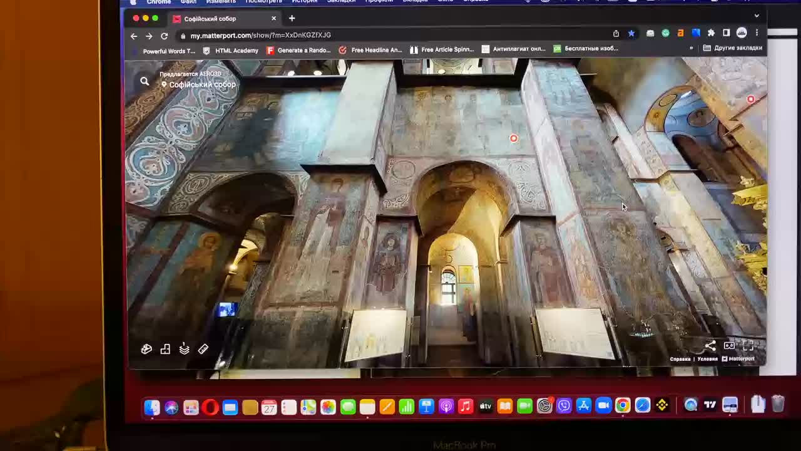Open Viber in the Dock
The image size is (801, 451).
564,406
